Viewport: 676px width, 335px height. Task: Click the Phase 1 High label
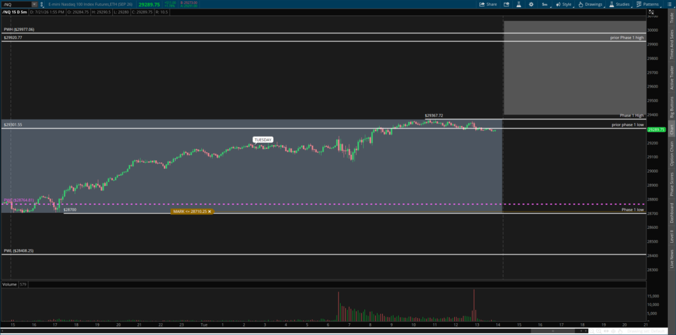click(632, 115)
